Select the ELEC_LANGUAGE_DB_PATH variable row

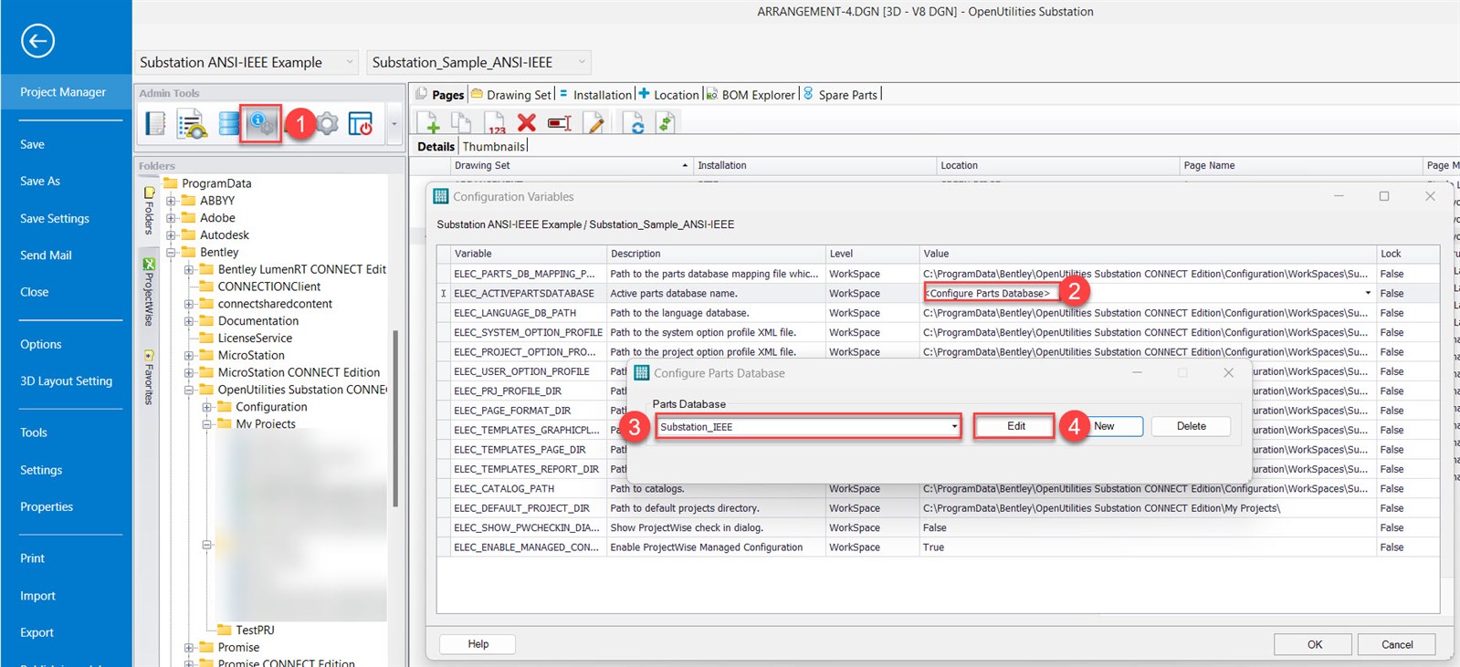938,313
